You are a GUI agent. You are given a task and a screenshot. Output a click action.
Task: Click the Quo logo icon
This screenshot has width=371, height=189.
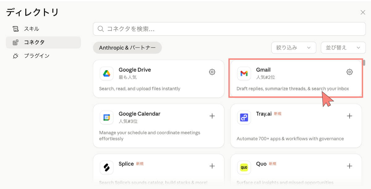pyautogui.click(x=244, y=168)
